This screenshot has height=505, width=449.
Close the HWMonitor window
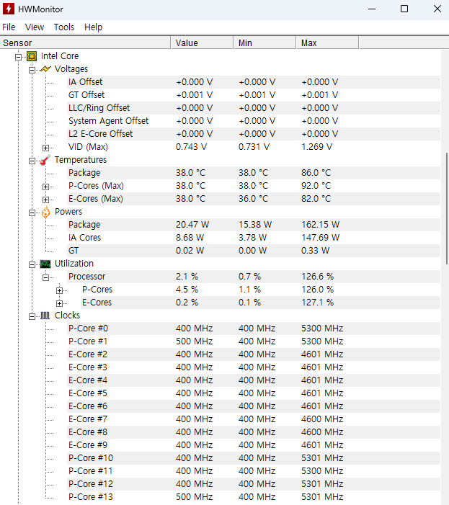437,9
